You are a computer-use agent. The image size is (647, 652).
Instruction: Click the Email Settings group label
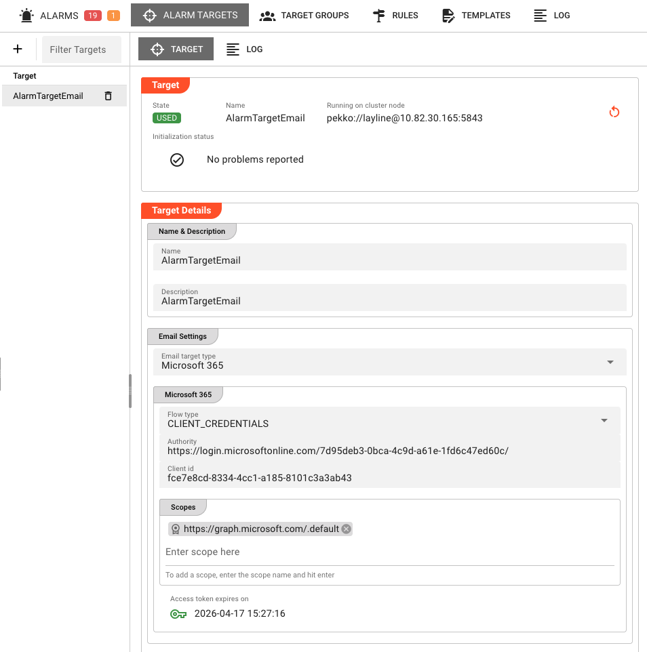(x=182, y=336)
